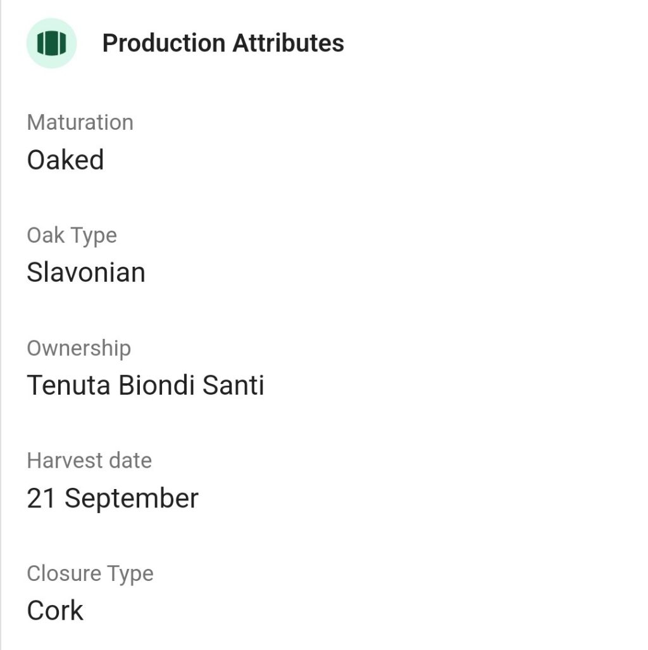This screenshot has width=648, height=650.
Task: Click the word Production in the heading
Action: tap(163, 43)
